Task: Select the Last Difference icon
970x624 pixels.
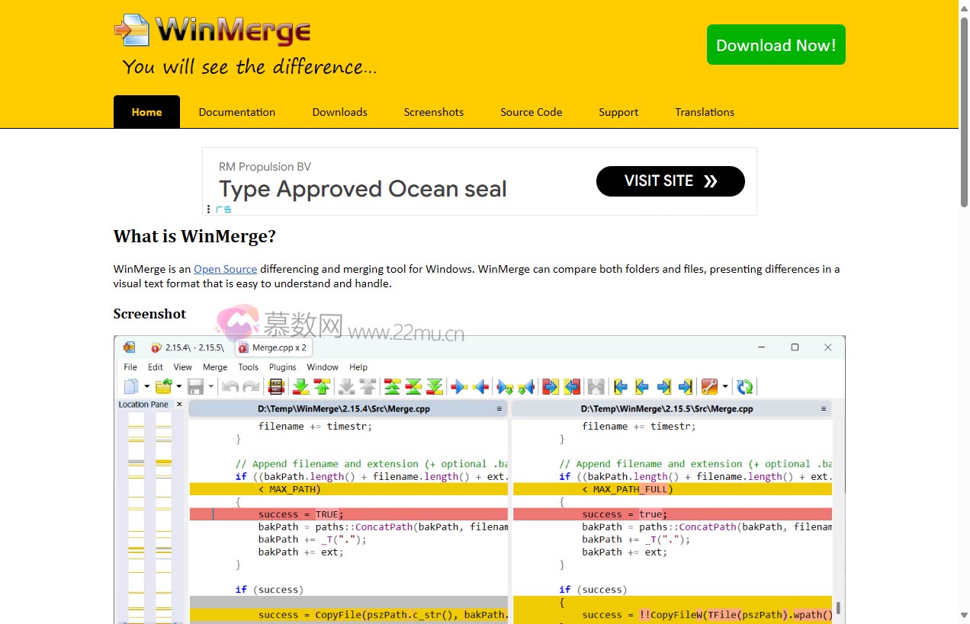Action: [x=435, y=386]
